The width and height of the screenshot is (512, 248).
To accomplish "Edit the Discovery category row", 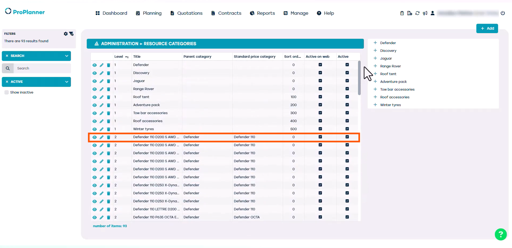I will pos(101,73).
